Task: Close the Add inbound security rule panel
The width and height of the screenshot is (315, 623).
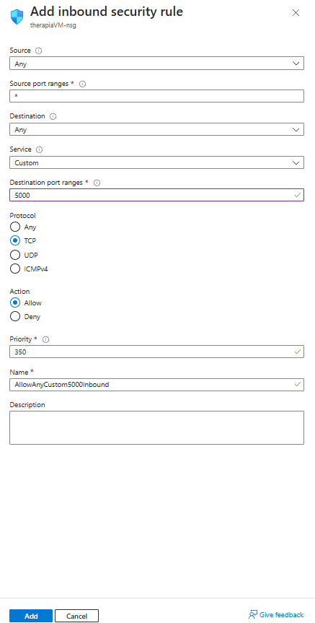Action: (296, 13)
